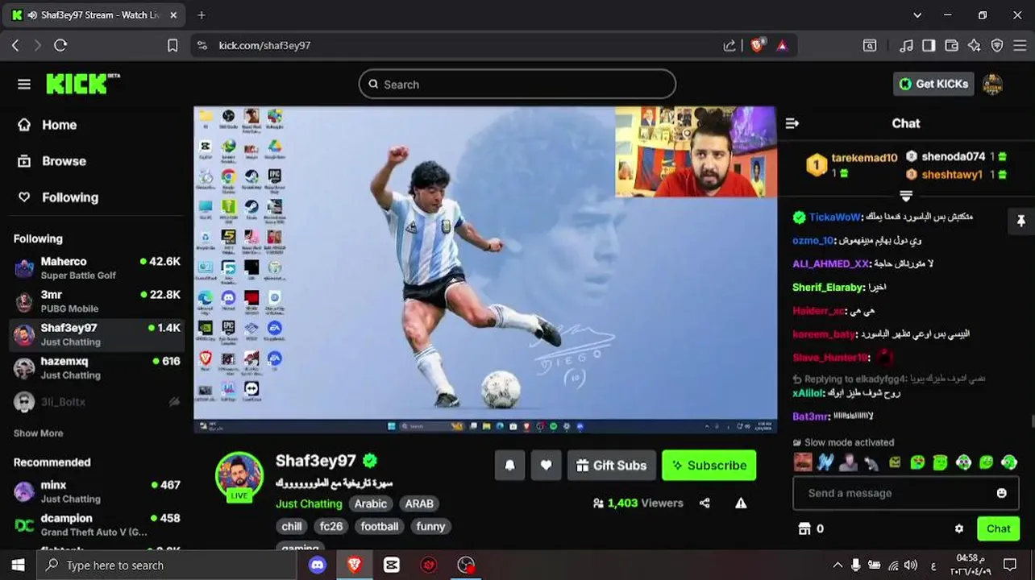
Task: Click the Brave Shields lion icon
Action: 757,46
